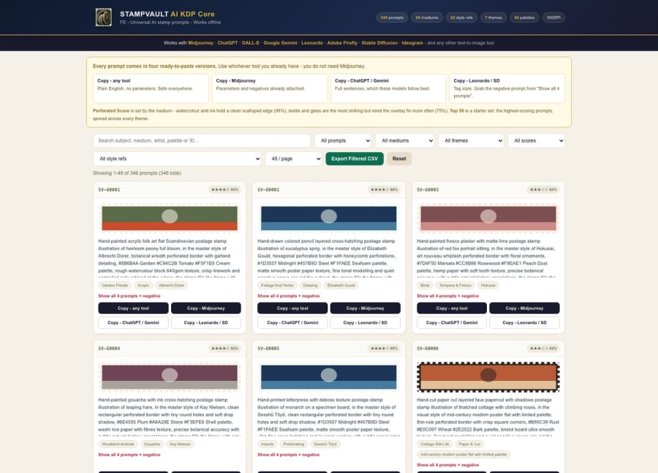Click the Woodland Animals tag
658x473 pixels.
(x=118, y=444)
